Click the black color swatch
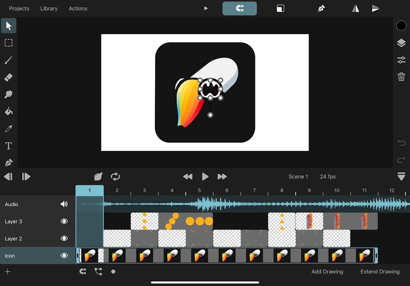 coord(401,26)
